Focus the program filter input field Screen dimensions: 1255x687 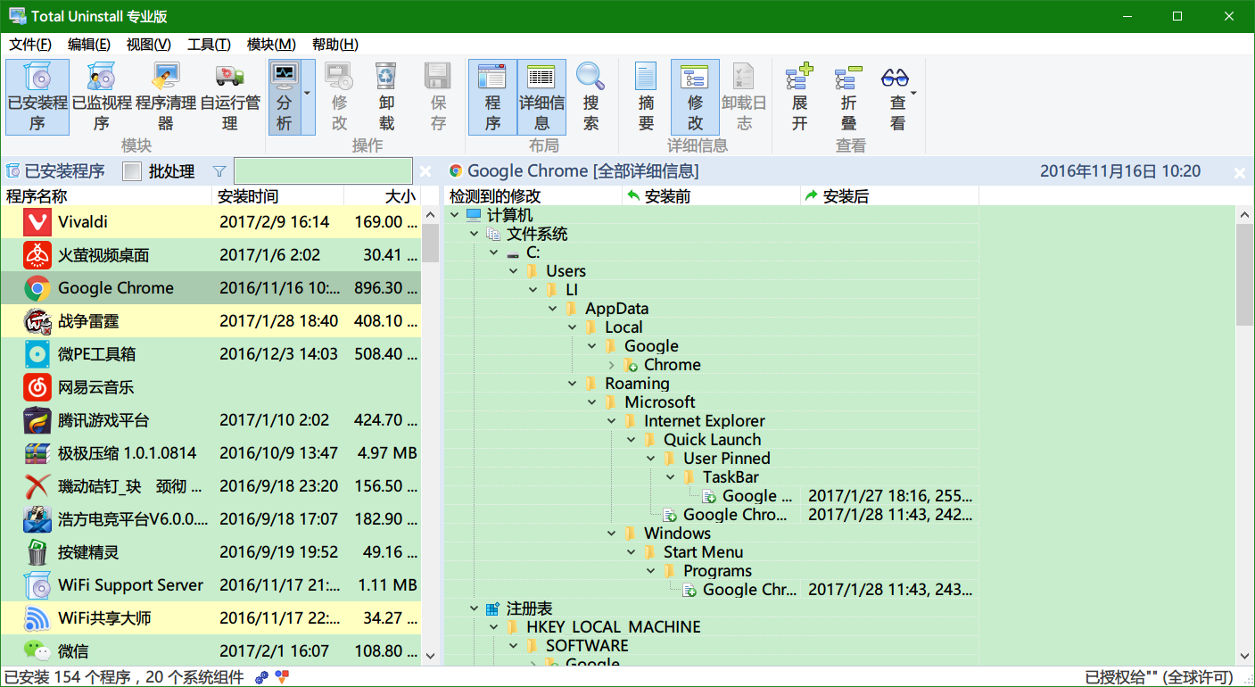(x=323, y=171)
